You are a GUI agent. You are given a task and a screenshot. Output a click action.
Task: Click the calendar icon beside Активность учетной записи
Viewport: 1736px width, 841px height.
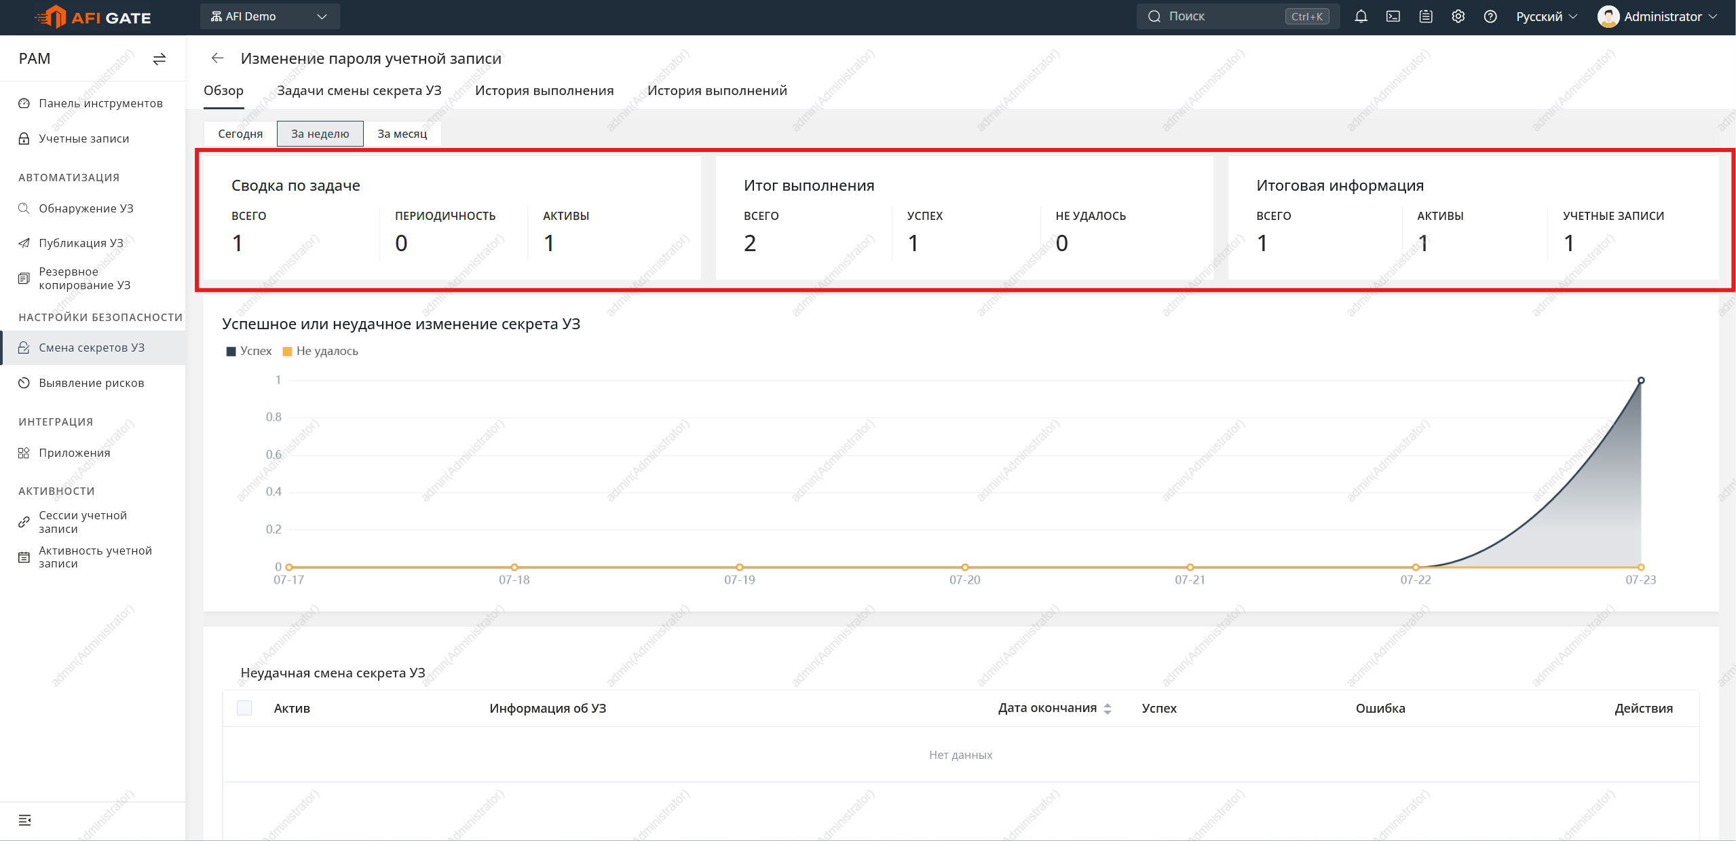point(24,557)
